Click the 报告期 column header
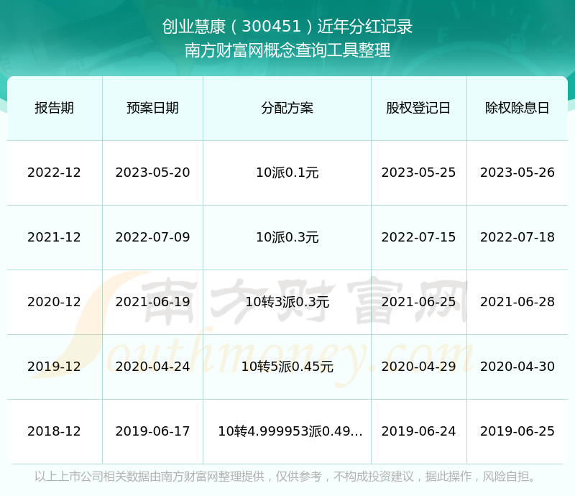Viewport: 575px width, 496px height. pos(55,108)
